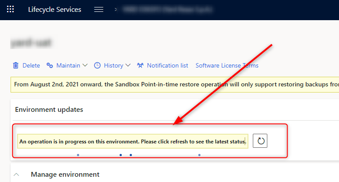The image size is (339, 182).
Task: Click the Sandbox Point-in-time restore notice banner
Action: [x=176, y=84]
